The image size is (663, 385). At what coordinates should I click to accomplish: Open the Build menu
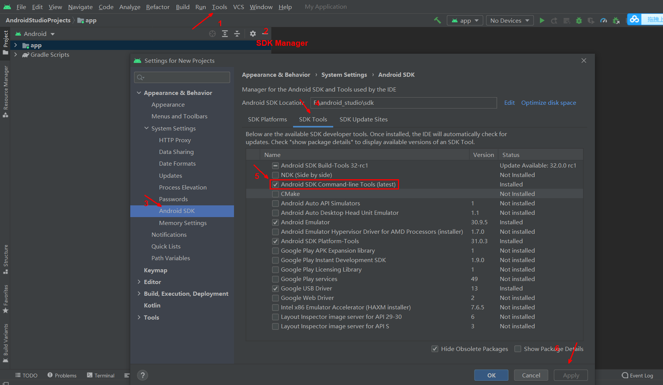pos(183,7)
